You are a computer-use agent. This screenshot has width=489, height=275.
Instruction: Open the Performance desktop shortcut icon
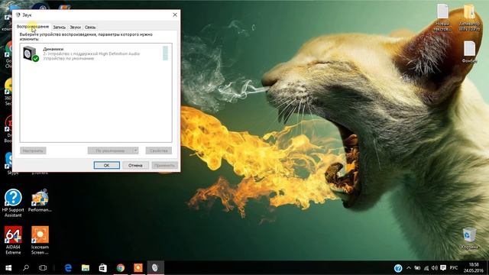40,200
